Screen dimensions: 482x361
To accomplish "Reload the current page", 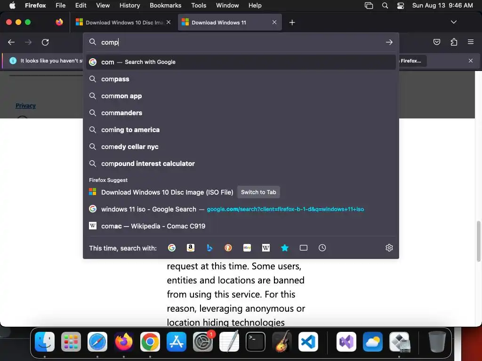I will point(45,42).
